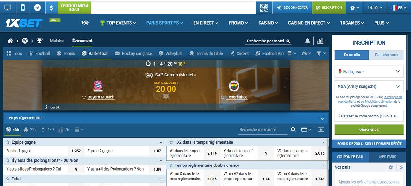Open the statistics bar chart icon
The image size is (411, 186).
tap(320, 41)
